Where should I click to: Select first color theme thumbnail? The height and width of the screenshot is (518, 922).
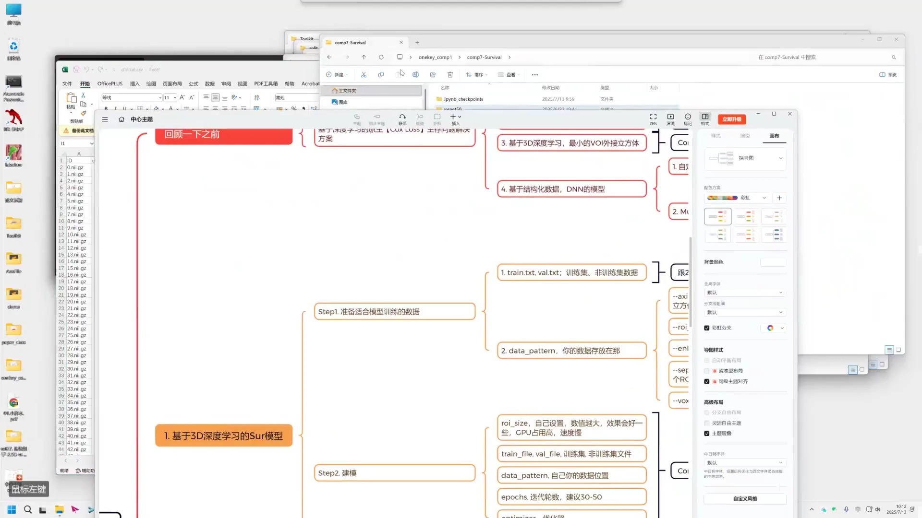(x=717, y=217)
